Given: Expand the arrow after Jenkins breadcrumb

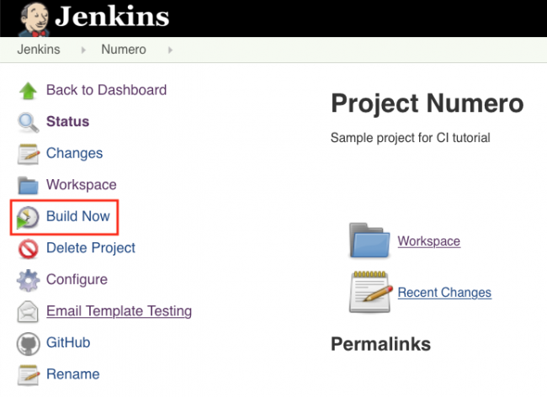Looking at the screenshot, I should (x=83, y=50).
